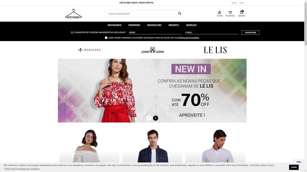Open the Masculino menu

154,25
